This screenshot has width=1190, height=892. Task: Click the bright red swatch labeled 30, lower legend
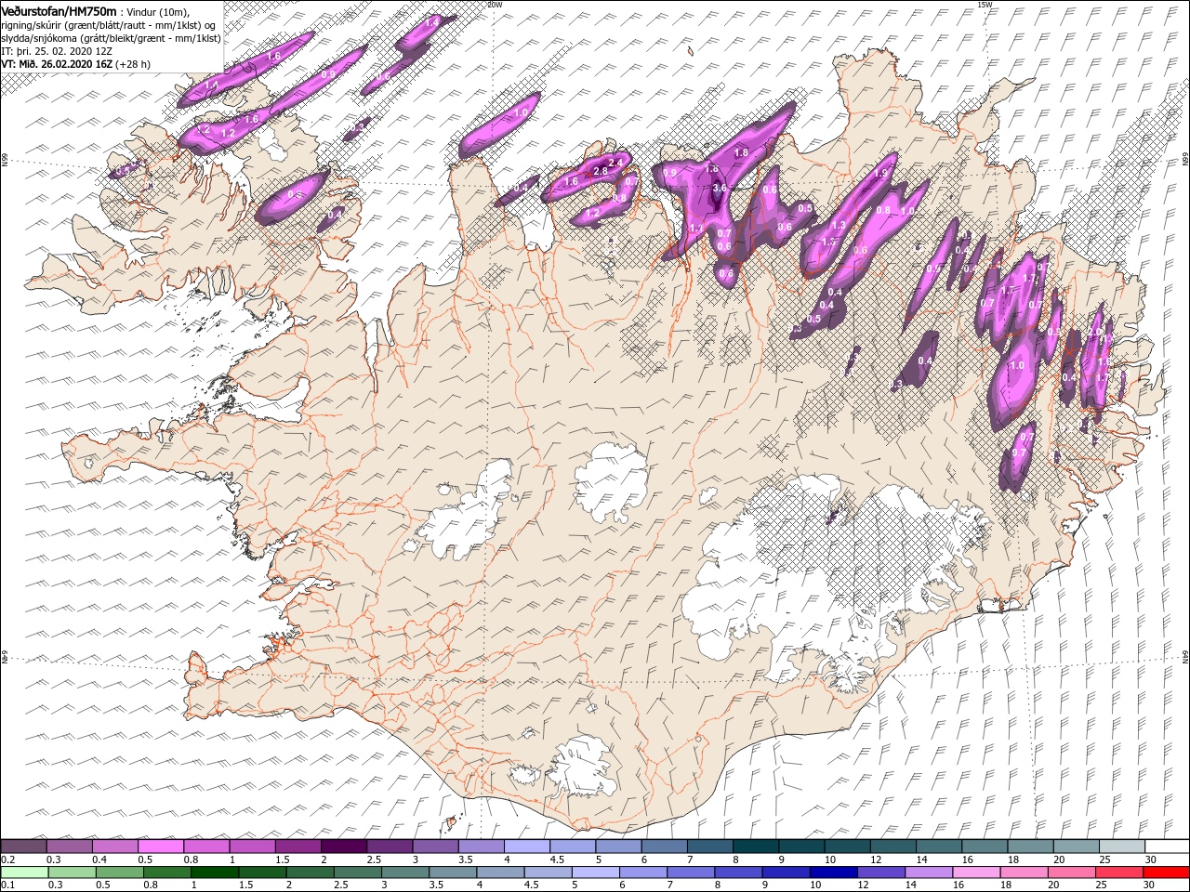[x=1166, y=872]
